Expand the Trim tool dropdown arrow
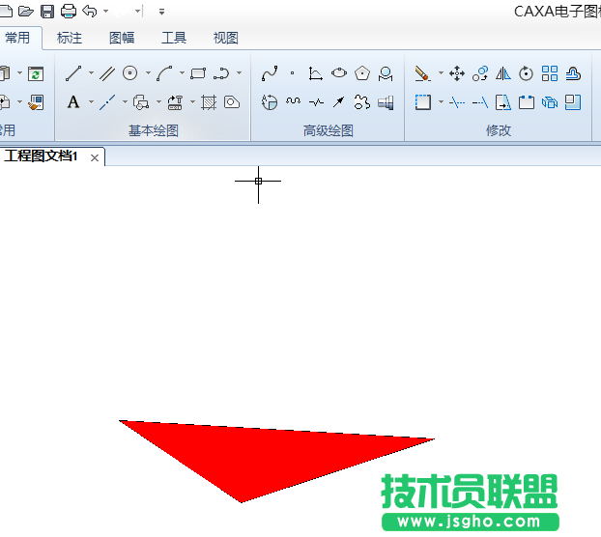This screenshot has height=537, width=601. pos(441,102)
